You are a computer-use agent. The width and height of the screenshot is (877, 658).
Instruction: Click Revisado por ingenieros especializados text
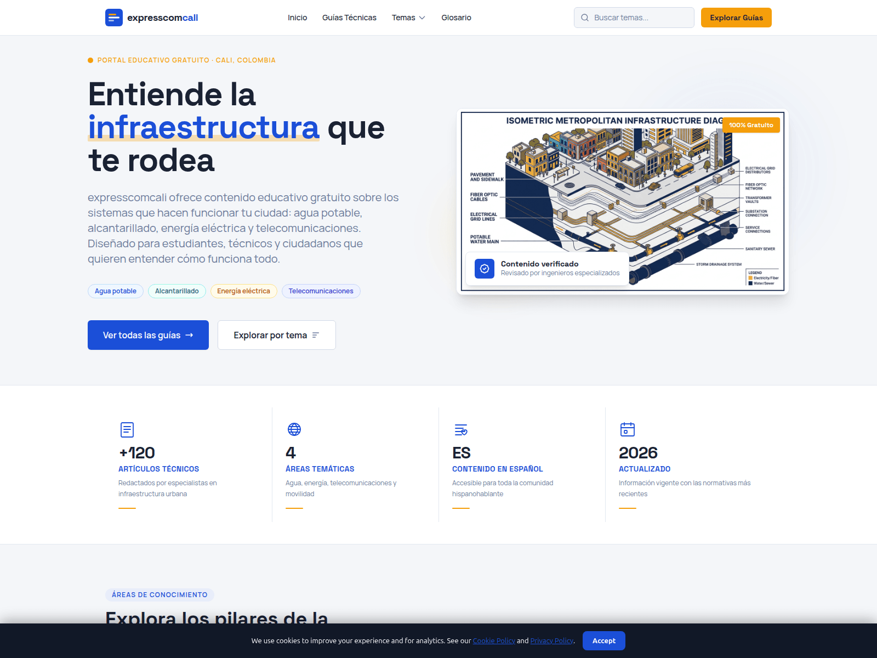coord(560,273)
